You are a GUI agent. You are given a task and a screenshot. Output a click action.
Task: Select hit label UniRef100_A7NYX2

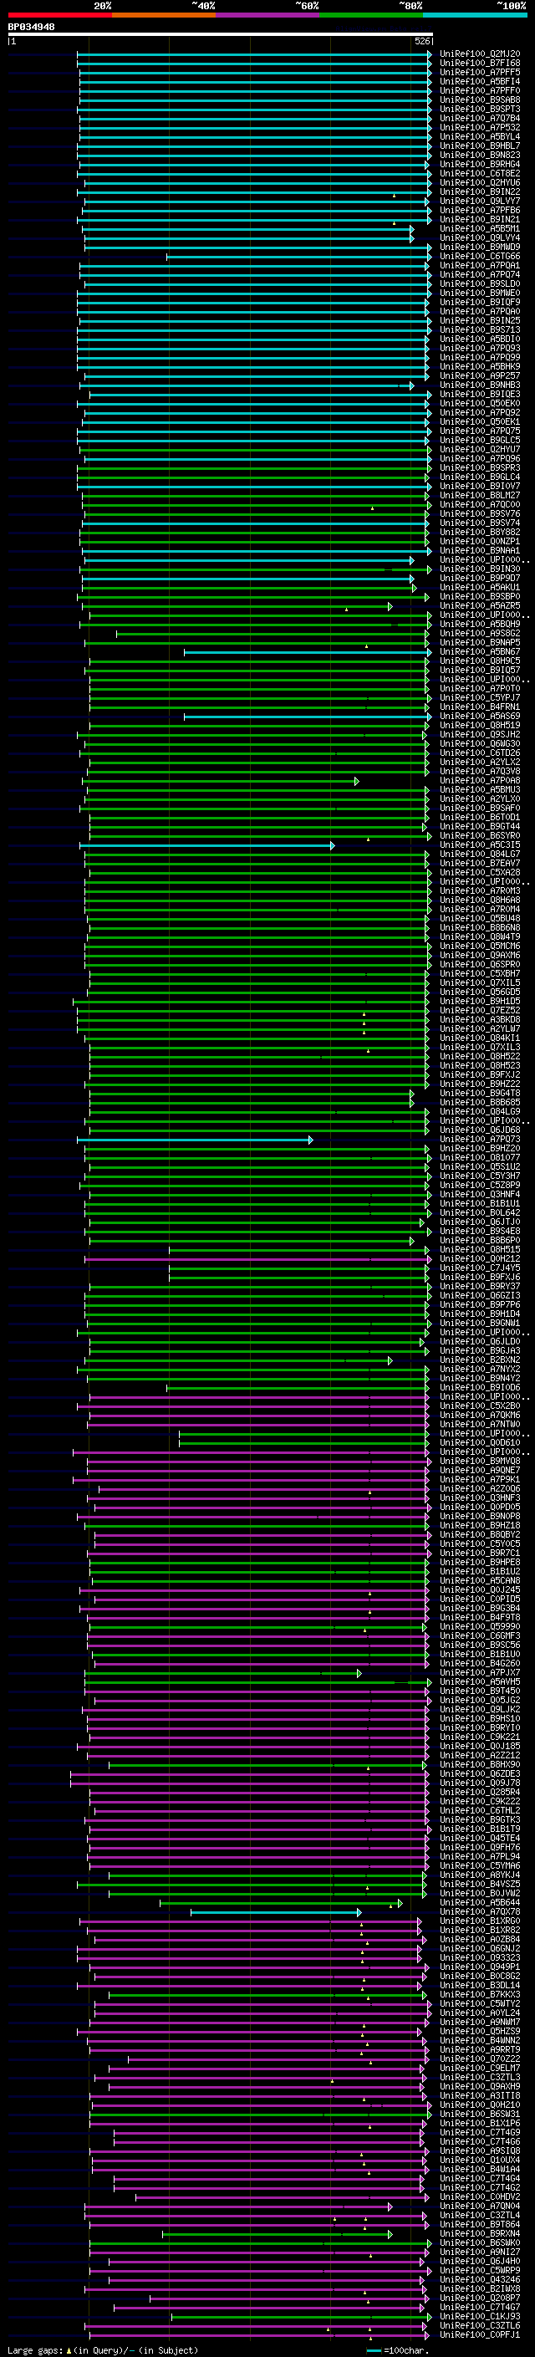pyautogui.click(x=480, y=1369)
